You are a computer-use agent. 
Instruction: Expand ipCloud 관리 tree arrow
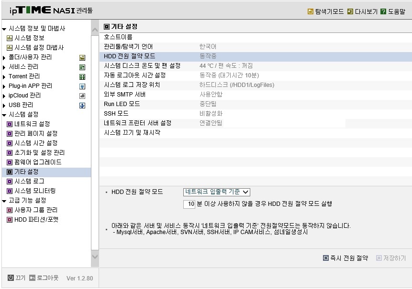4,96
